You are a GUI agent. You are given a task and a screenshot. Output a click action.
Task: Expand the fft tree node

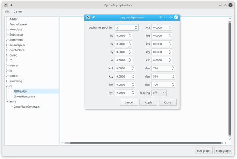point(7,60)
